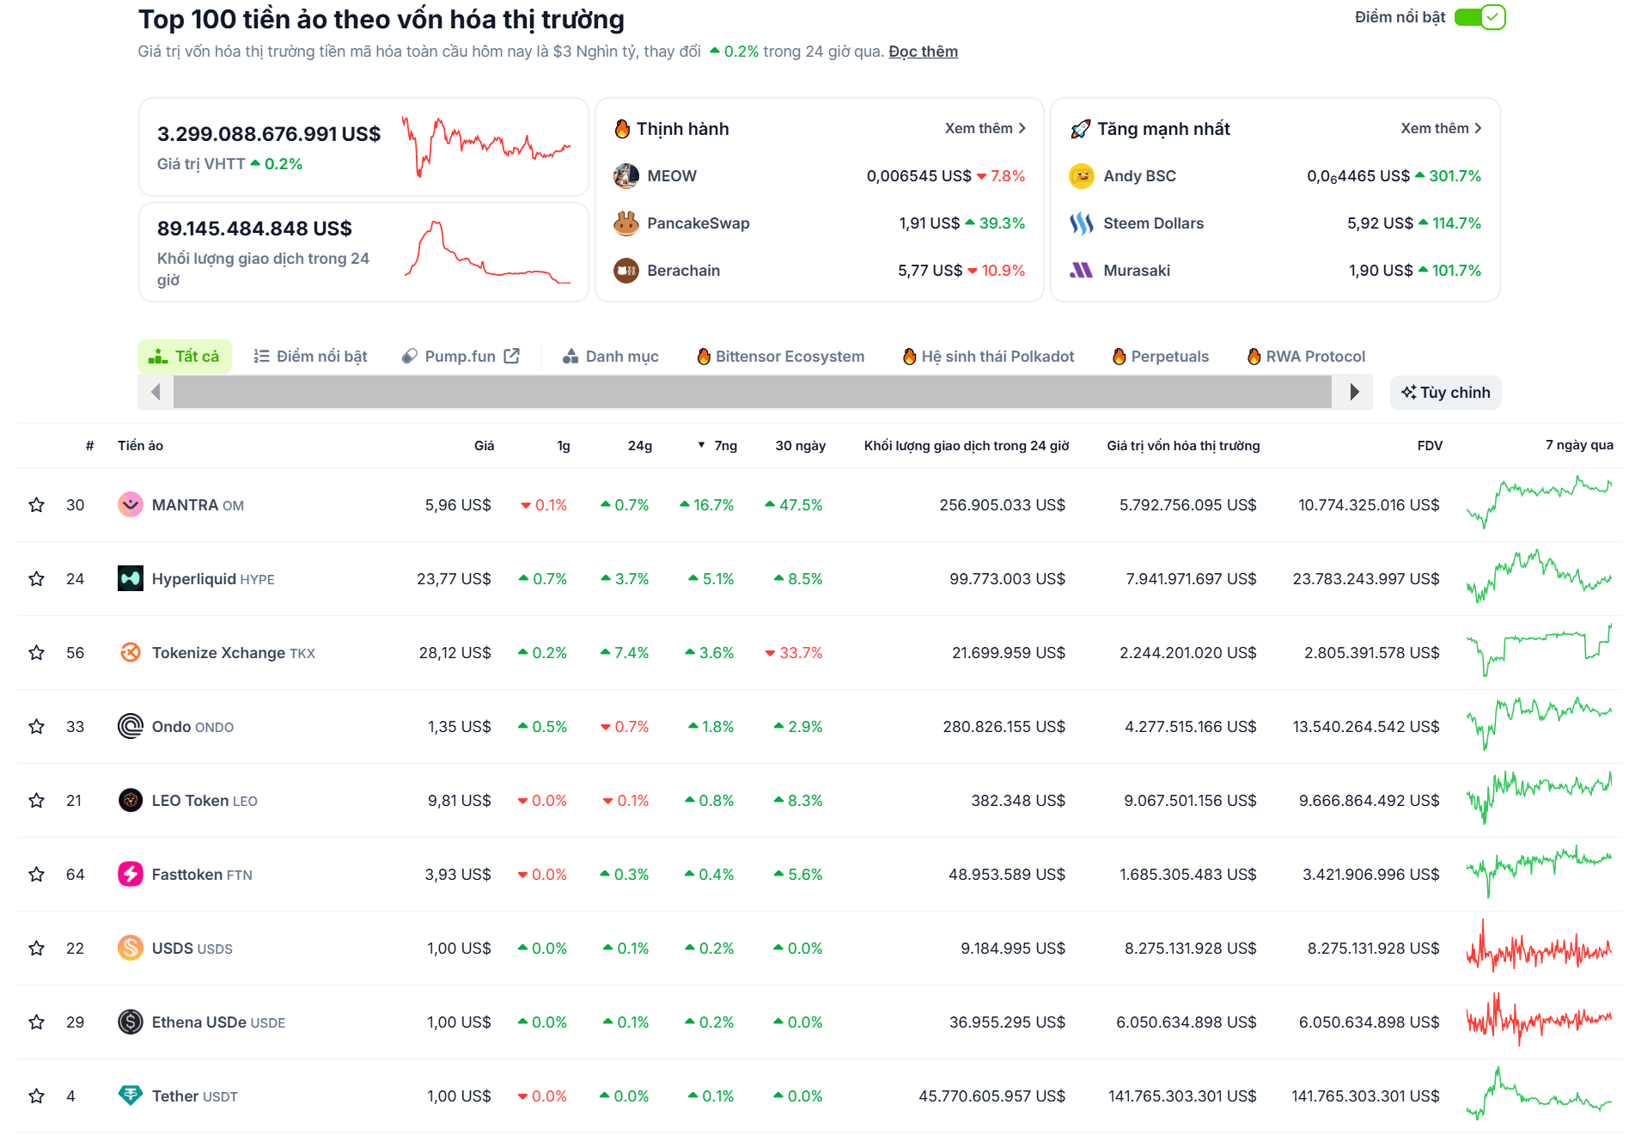Viewport: 1635px width, 1135px height.
Task: Click the RWA Protocol fire icon
Action: point(1254,356)
